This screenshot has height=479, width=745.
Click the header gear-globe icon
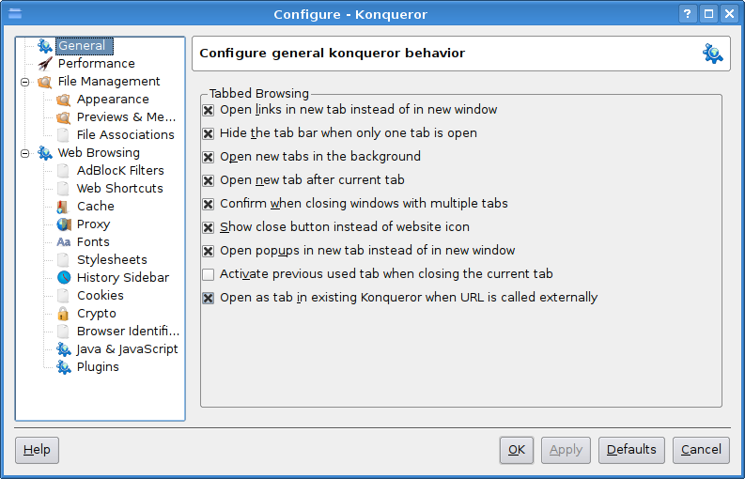pyautogui.click(x=713, y=54)
